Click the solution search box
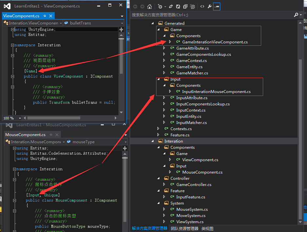 [212, 15]
